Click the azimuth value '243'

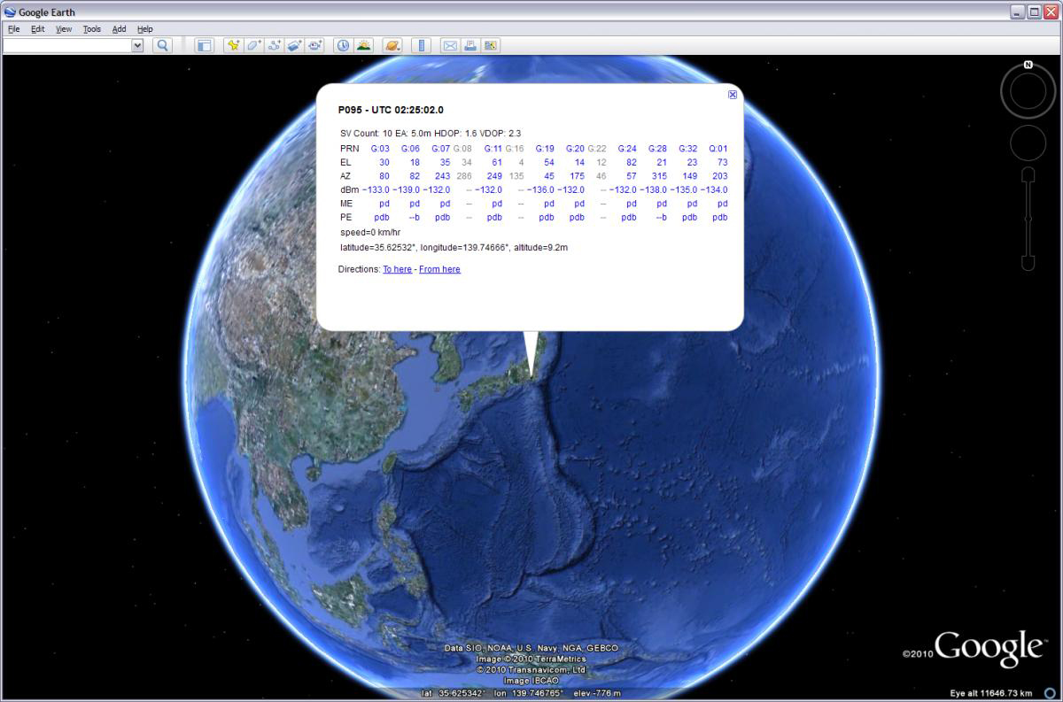(443, 176)
